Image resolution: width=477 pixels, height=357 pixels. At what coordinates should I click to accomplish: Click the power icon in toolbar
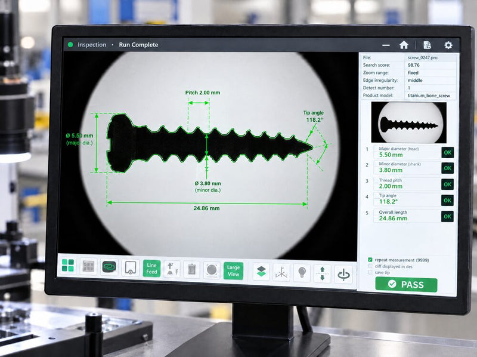pyautogui.click(x=343, y=274)
